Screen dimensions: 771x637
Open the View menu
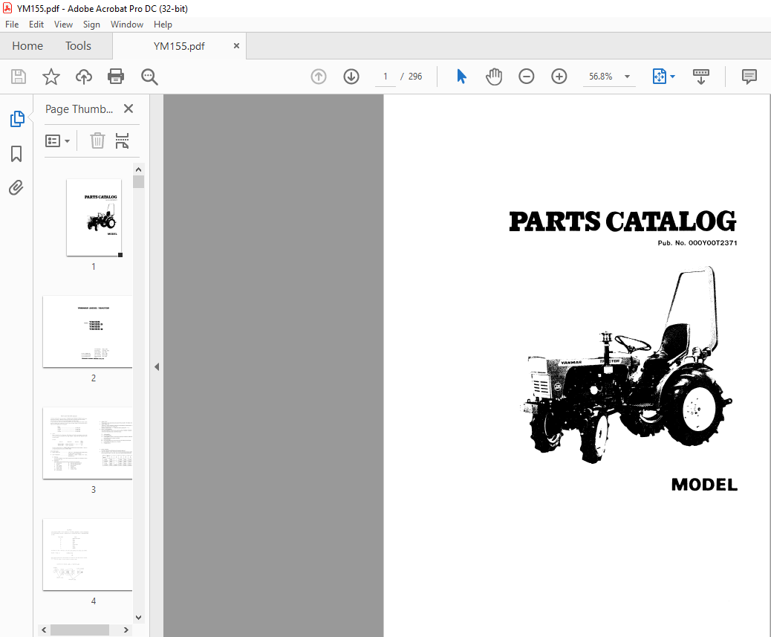[x=63, y=24]
